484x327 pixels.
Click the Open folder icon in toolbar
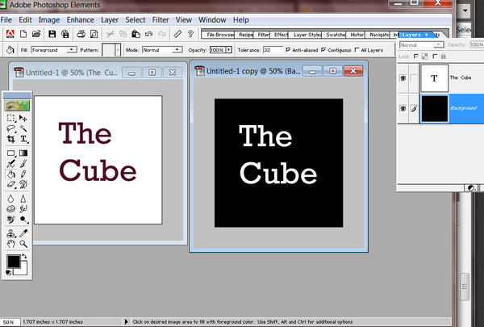(x=37, y=34)
